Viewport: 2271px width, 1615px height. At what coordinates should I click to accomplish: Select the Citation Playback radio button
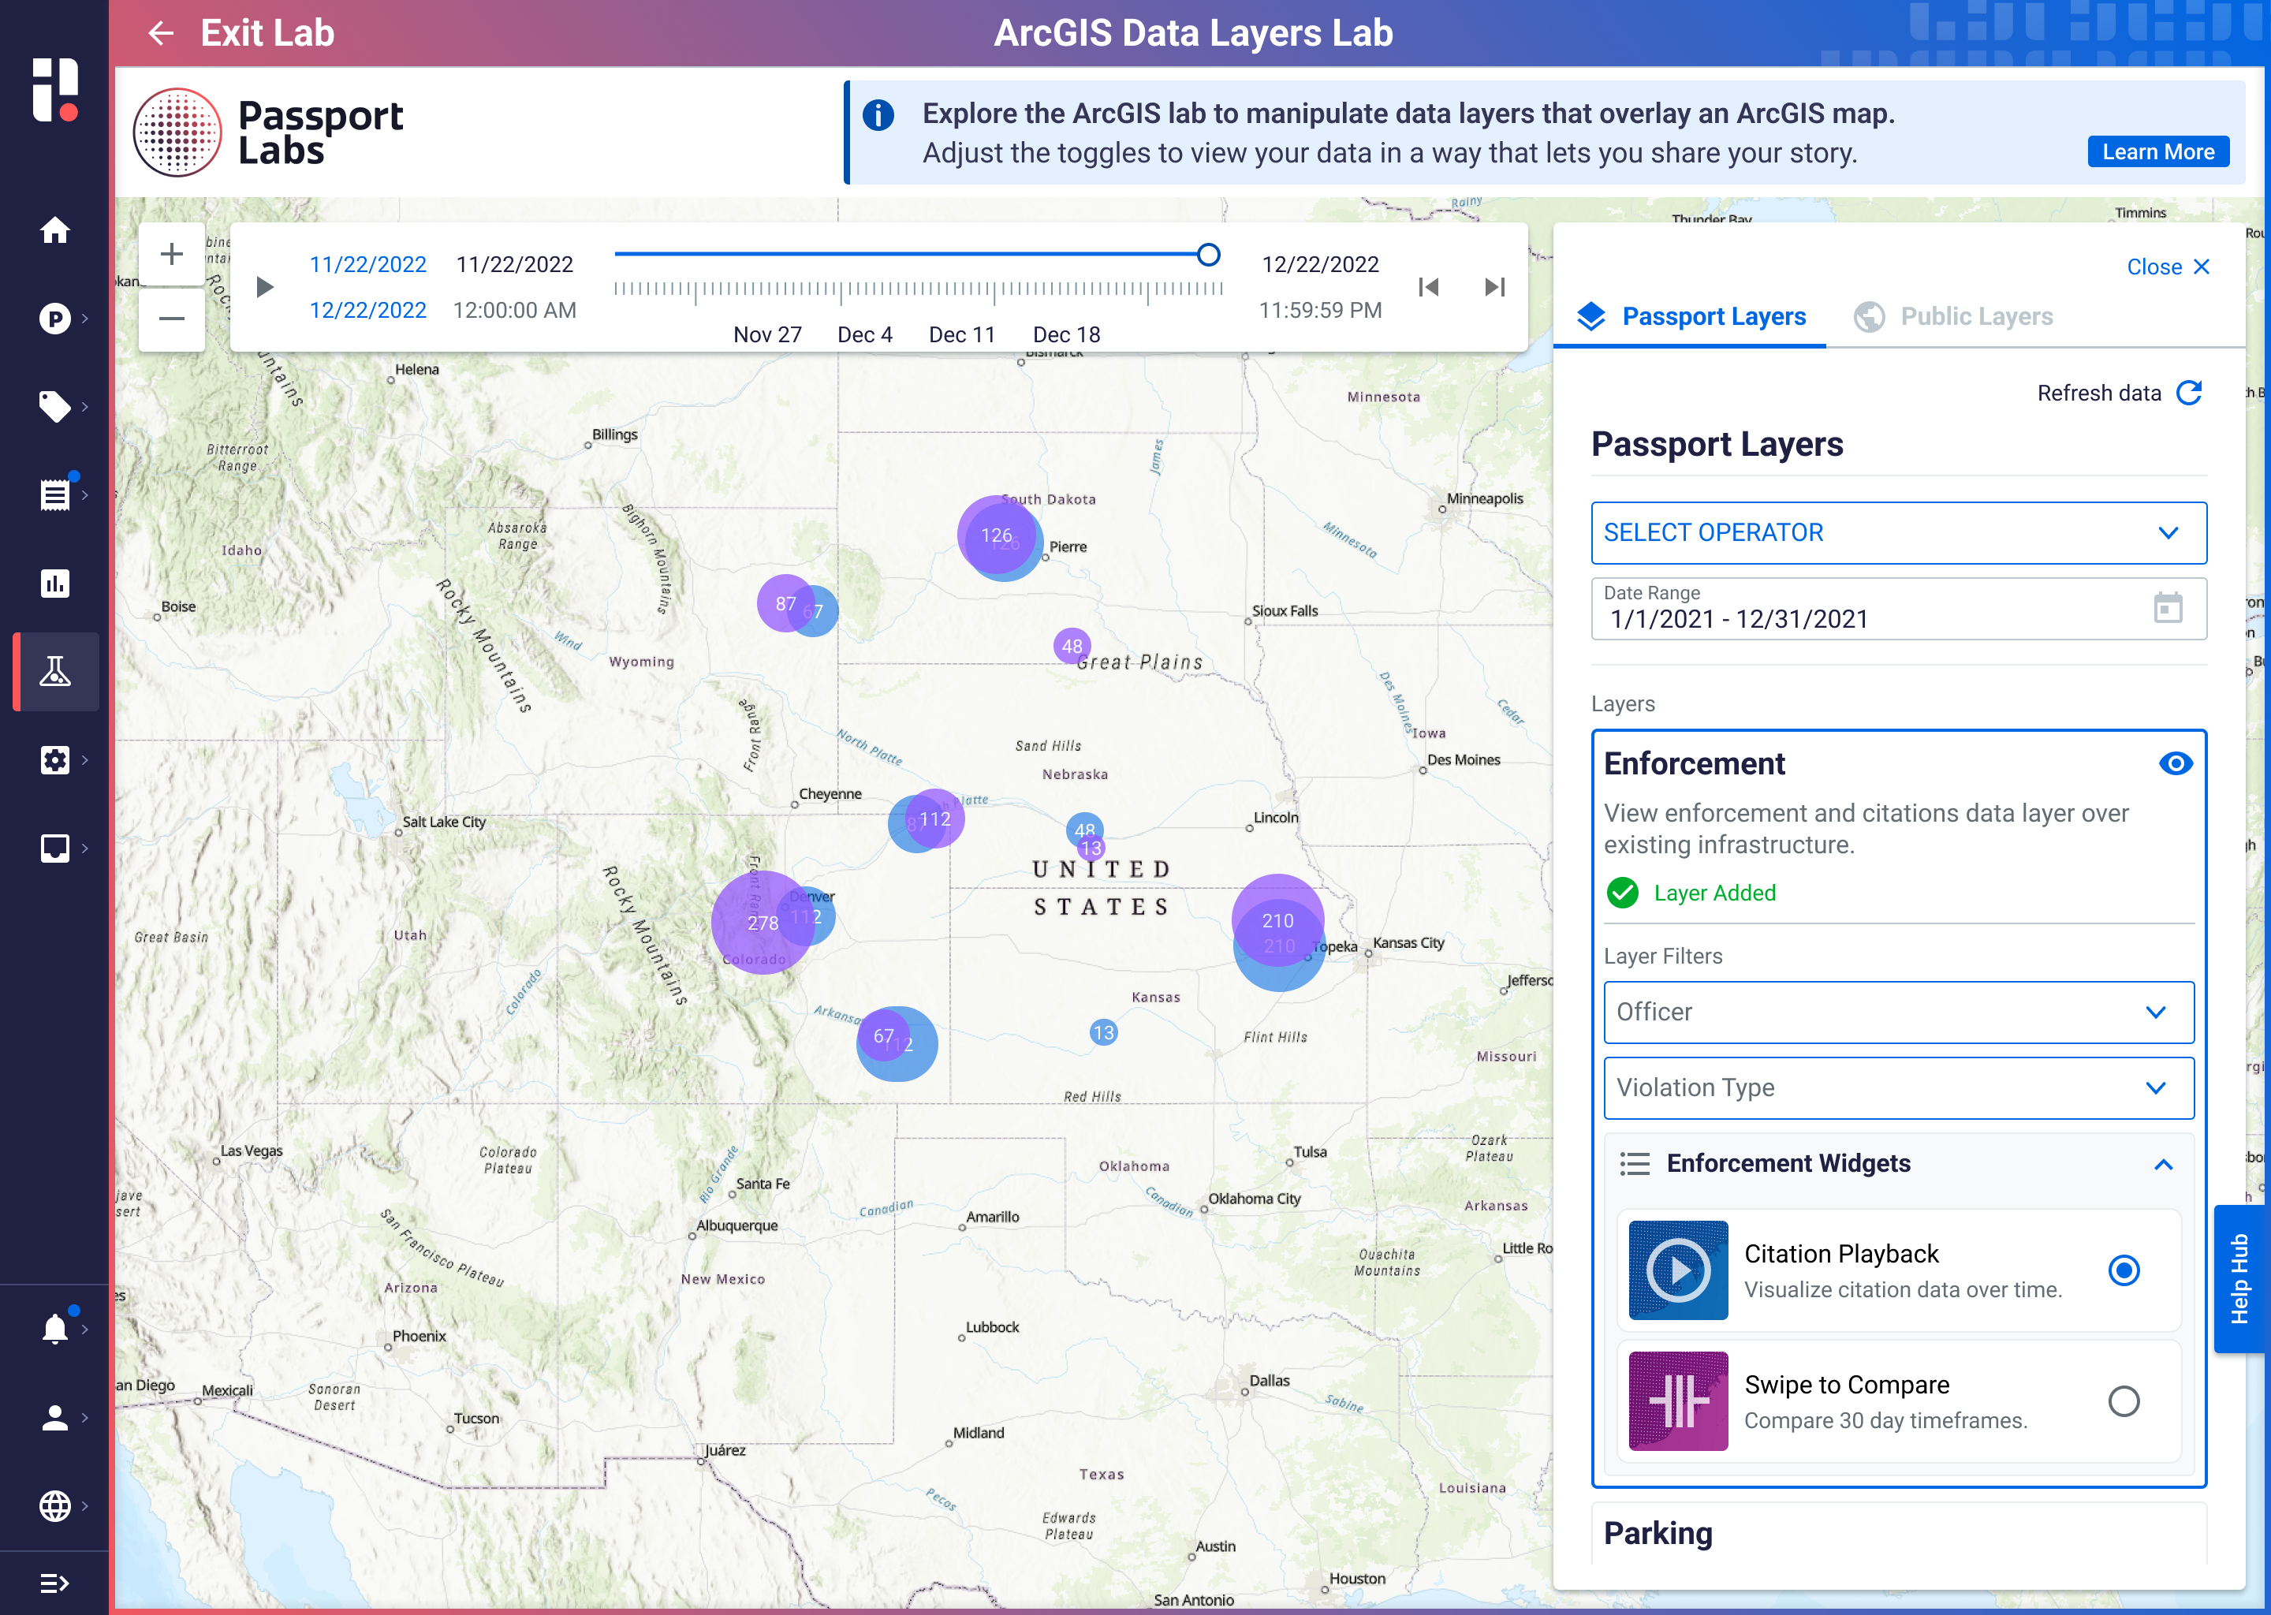click(2124, 1270)
